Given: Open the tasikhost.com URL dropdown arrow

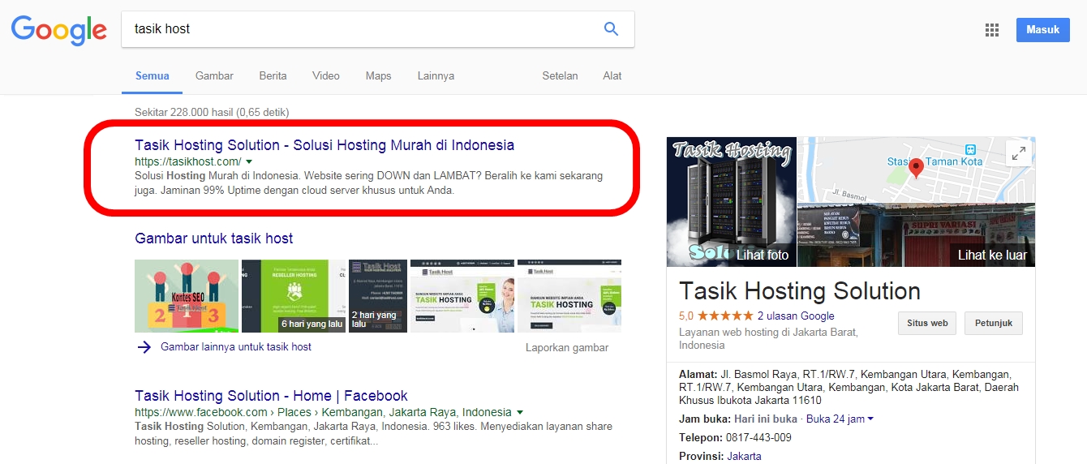Looking at the screenshot, I should pyautogui.click(x=249, y=162).
